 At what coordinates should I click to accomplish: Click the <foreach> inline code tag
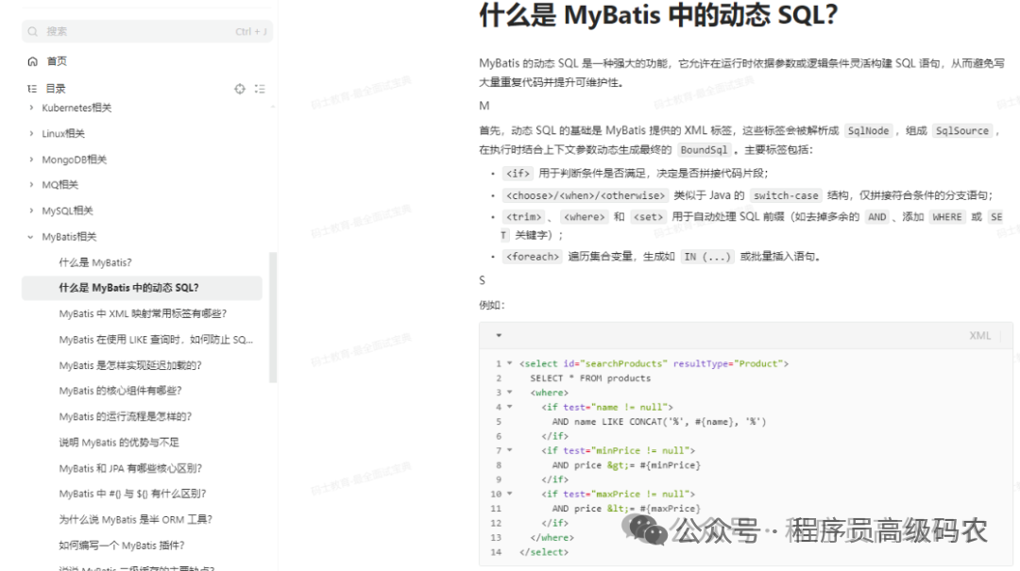532,257
